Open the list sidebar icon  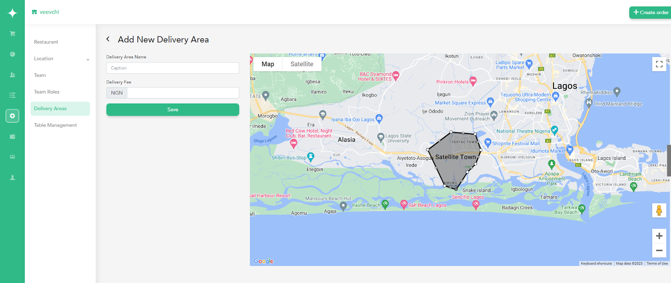[x=13, y=95]
